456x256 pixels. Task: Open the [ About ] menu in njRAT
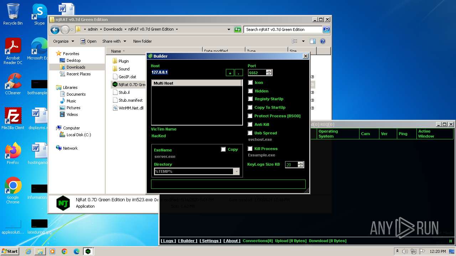[x=232, y=241]
